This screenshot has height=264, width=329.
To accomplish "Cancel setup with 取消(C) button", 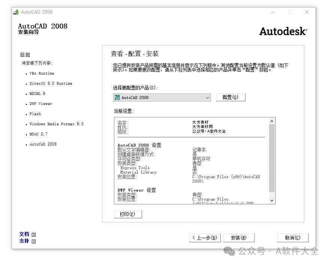I will pyautogui.click(x=293, y=238).
